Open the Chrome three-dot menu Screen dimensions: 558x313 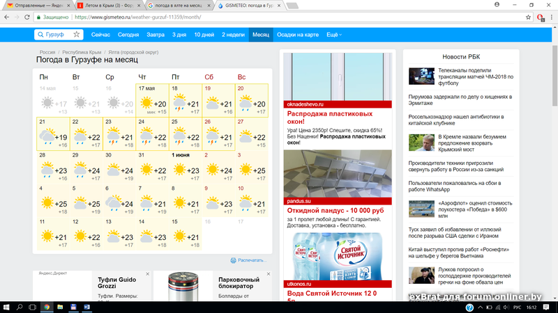[x=551, y=17]
